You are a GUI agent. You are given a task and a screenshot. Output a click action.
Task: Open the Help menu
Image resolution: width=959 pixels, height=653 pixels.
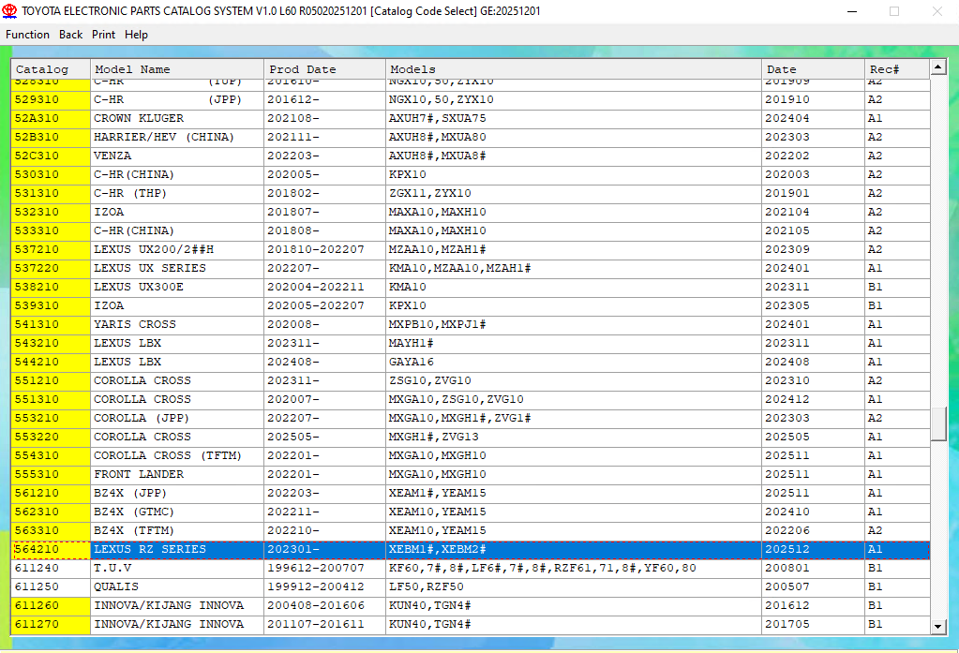tap(136, 35)
